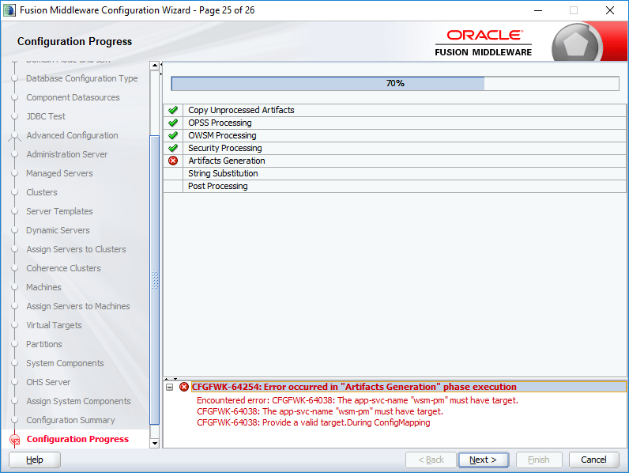Click the Post Processing row text
629x473 pixels.
point(218,186)
